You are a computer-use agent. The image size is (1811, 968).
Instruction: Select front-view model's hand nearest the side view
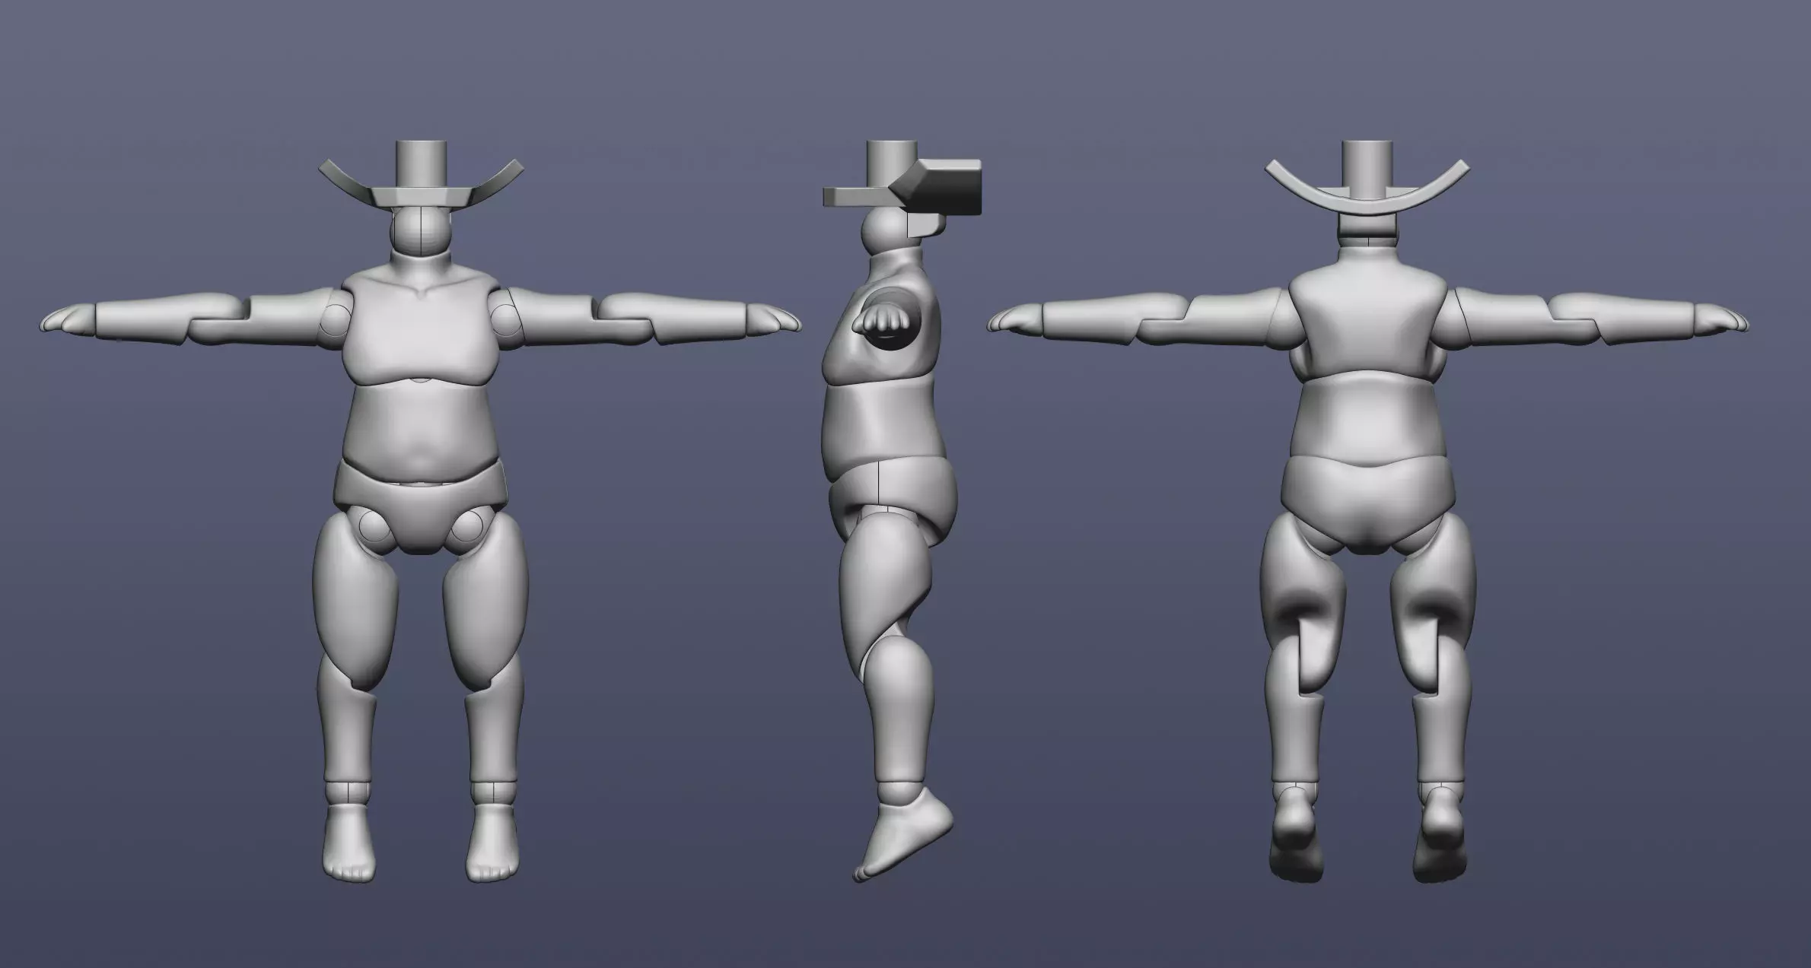pyautogui.click(x=772, y=319)
